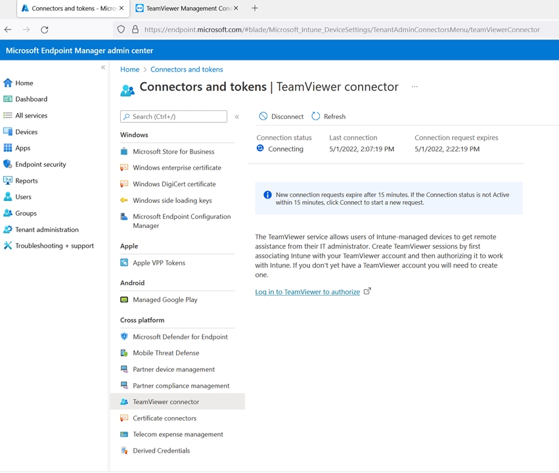The height and width of the screenshot is (473, 559).
Task: Switch to the TeamViewer Management Console tab
Action: [186, 8]
